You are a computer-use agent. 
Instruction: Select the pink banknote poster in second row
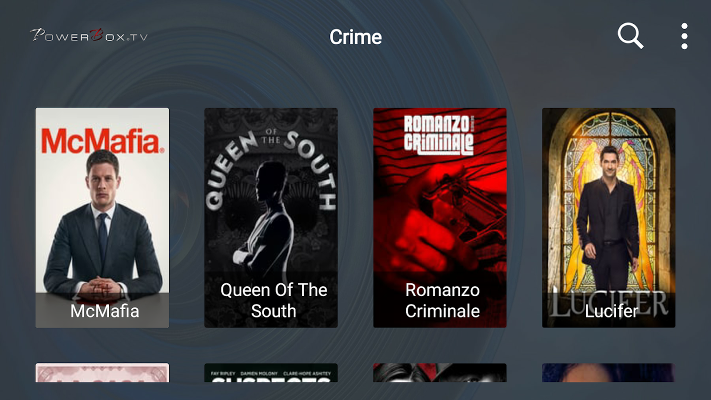(x=102, y=373)
